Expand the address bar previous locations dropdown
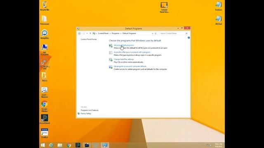264x148 pixels. point(152,33)
